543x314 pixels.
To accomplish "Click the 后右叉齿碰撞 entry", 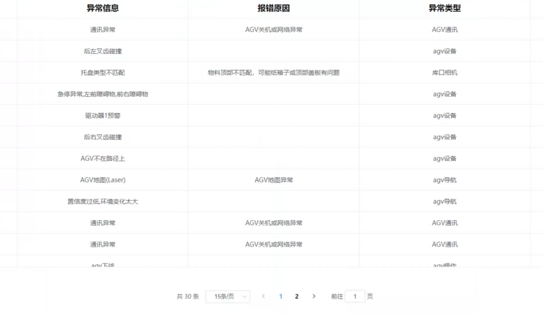I will [103, 137].
